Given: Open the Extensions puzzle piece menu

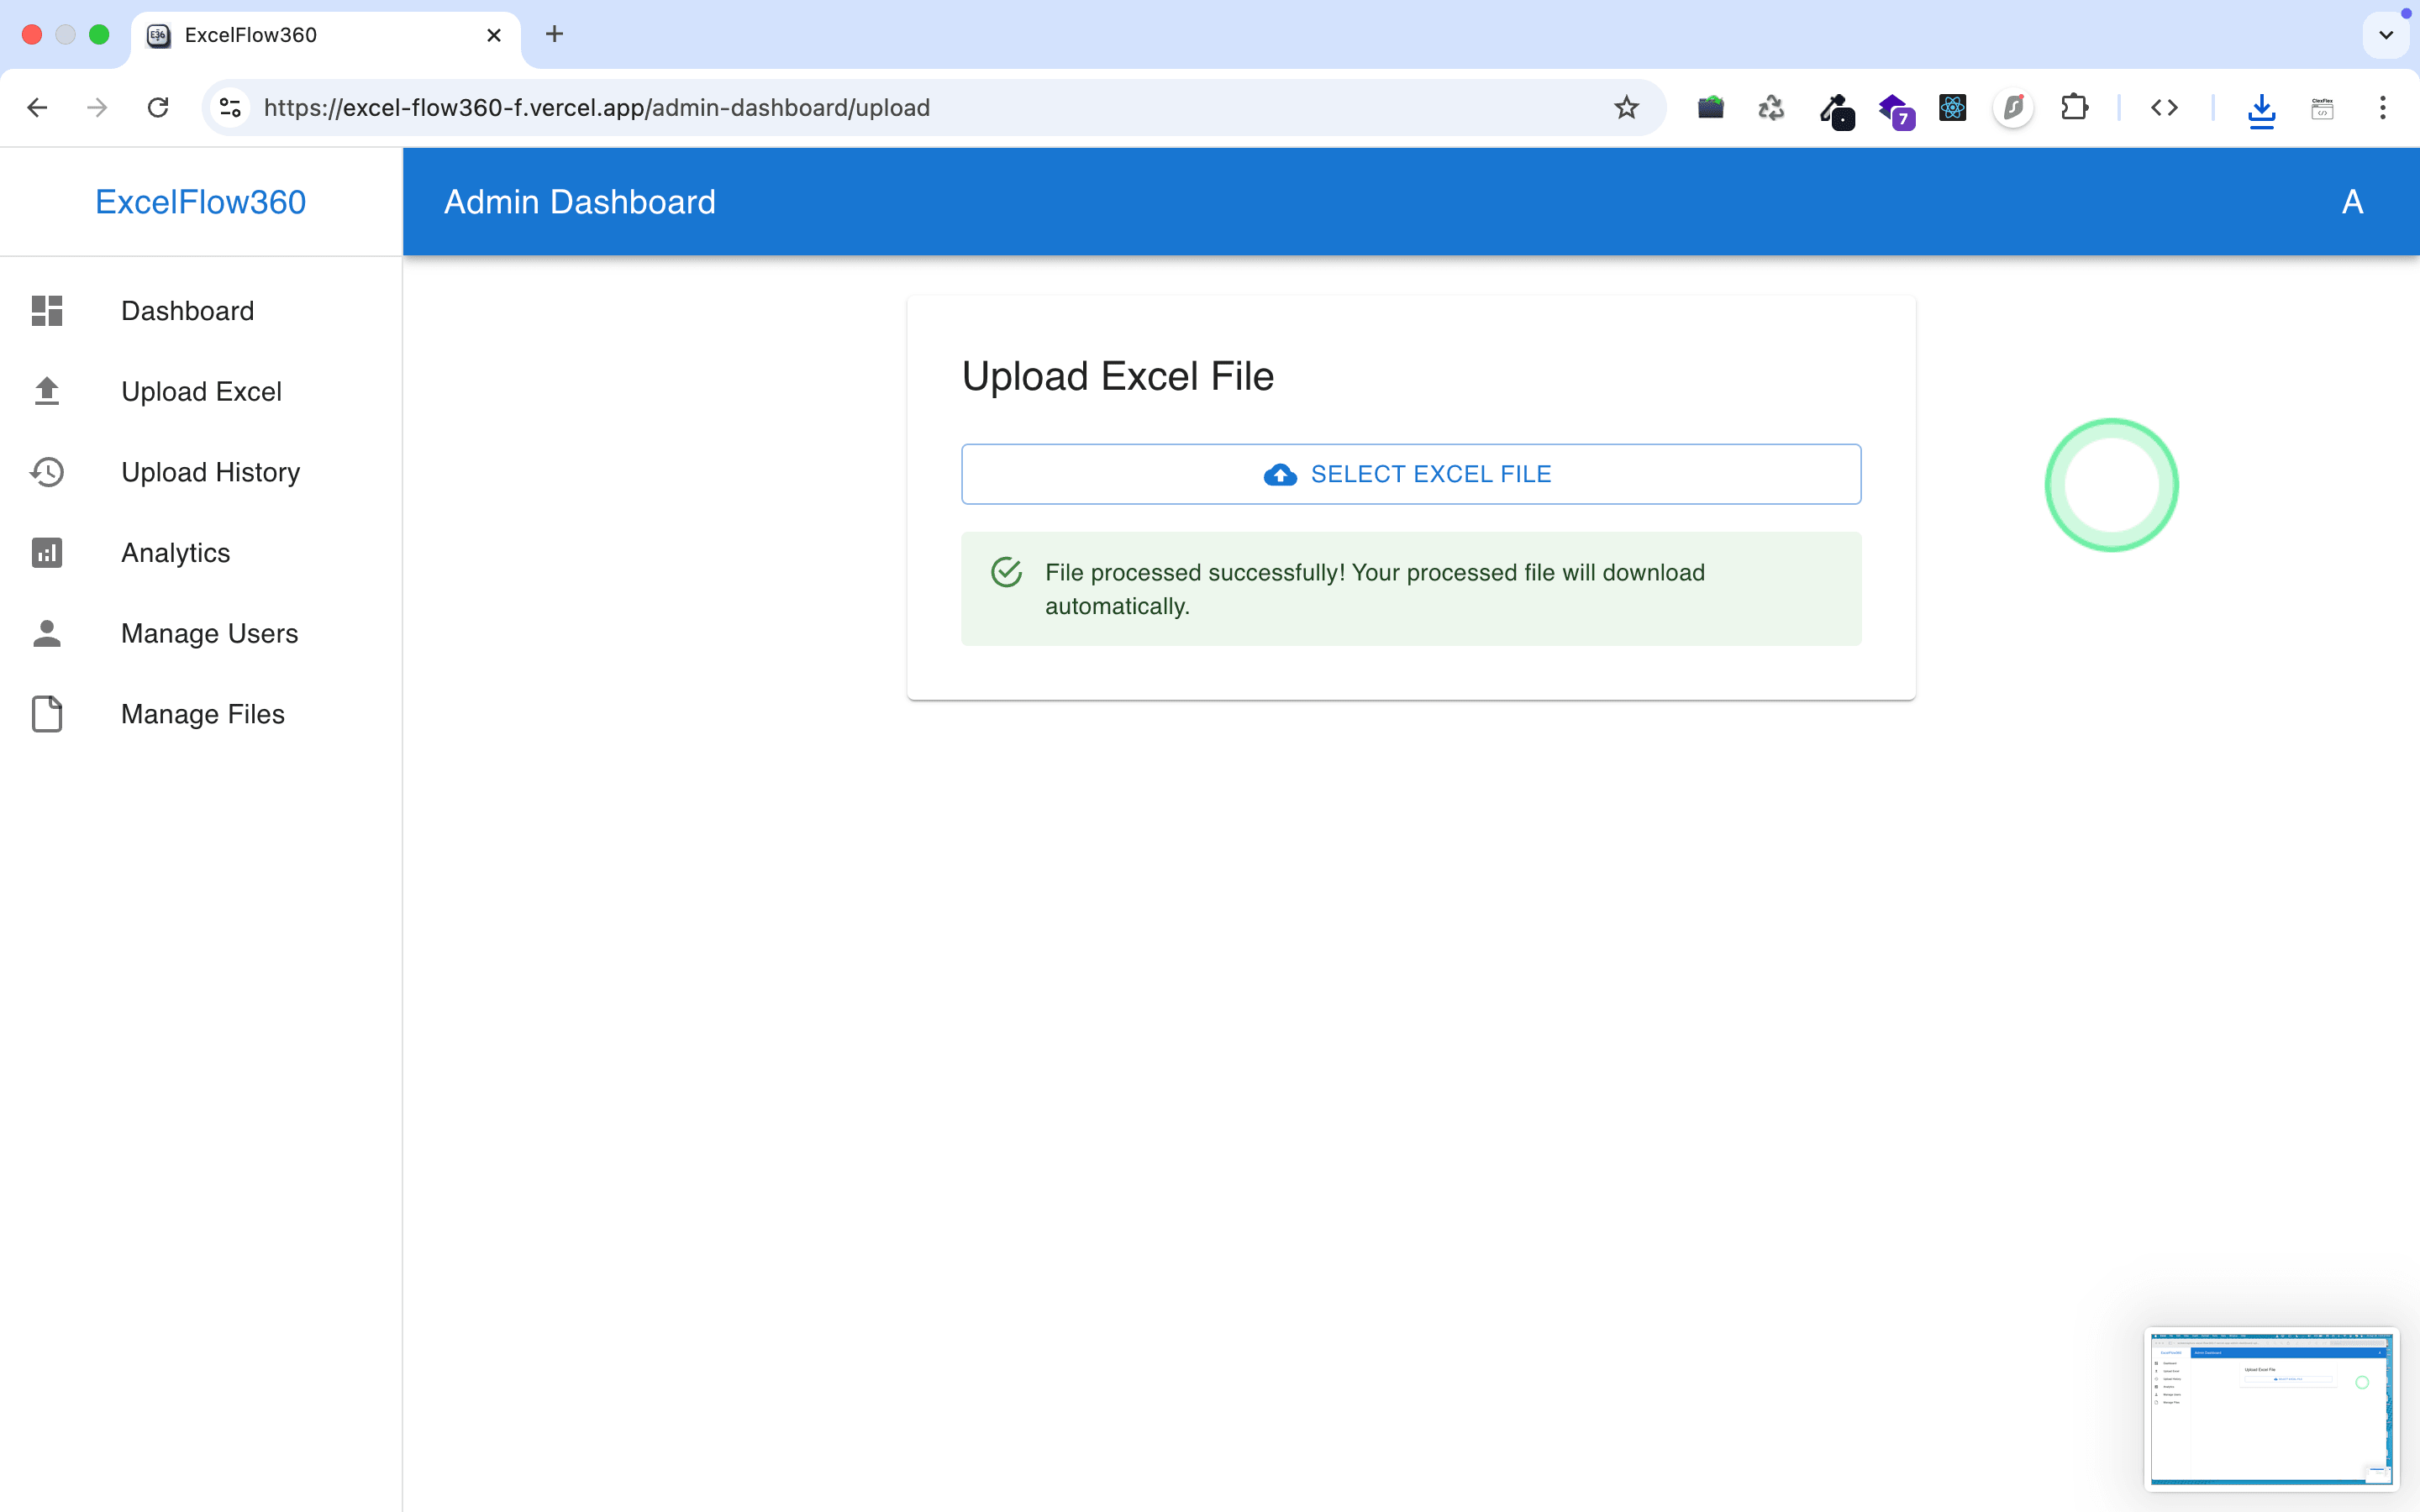Looking at the screenshot, I should pyautogui.click(x=2074, y=107).
